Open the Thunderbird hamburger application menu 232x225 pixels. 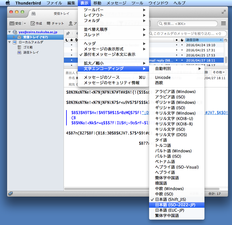click(x=223, y=24)
